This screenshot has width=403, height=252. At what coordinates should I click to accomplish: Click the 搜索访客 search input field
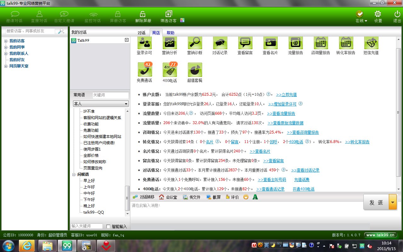pos(30,31)
